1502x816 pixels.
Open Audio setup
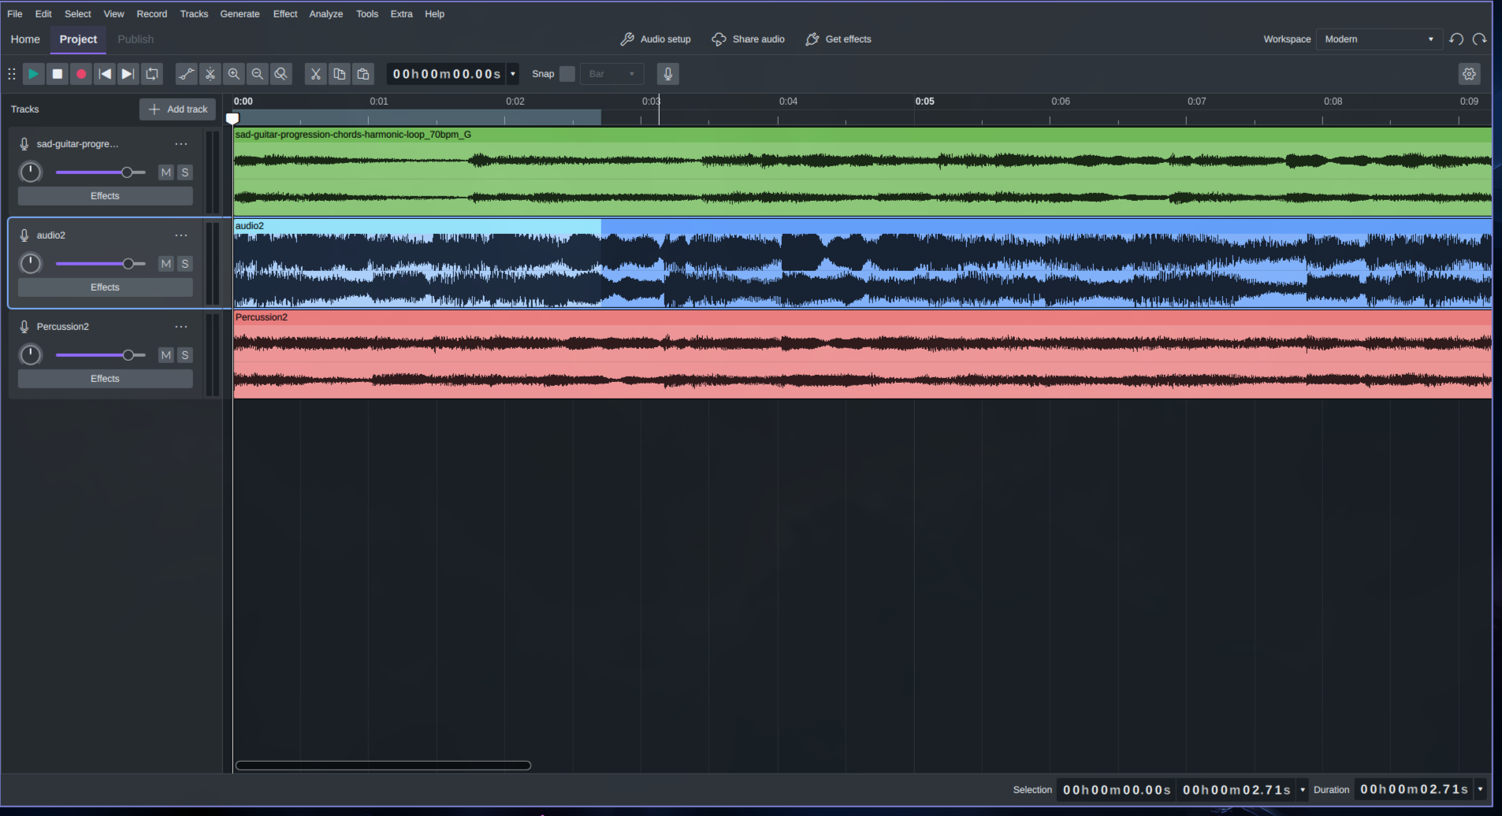656,39
